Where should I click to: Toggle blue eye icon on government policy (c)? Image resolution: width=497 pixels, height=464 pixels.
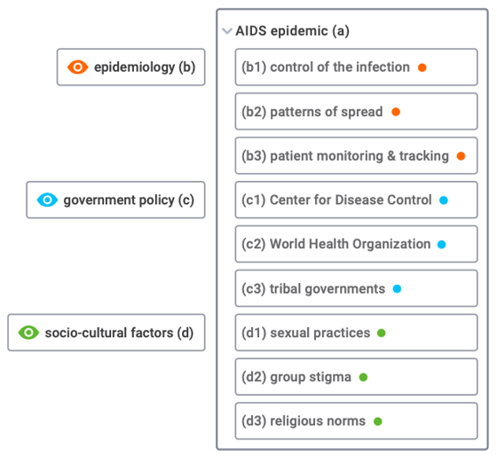click(47, 200)
